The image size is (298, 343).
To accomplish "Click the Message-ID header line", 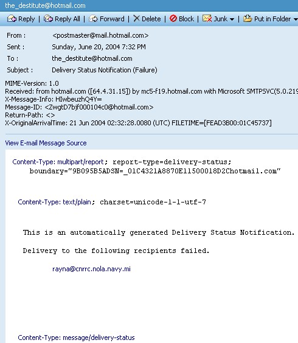I will point(79,107).
